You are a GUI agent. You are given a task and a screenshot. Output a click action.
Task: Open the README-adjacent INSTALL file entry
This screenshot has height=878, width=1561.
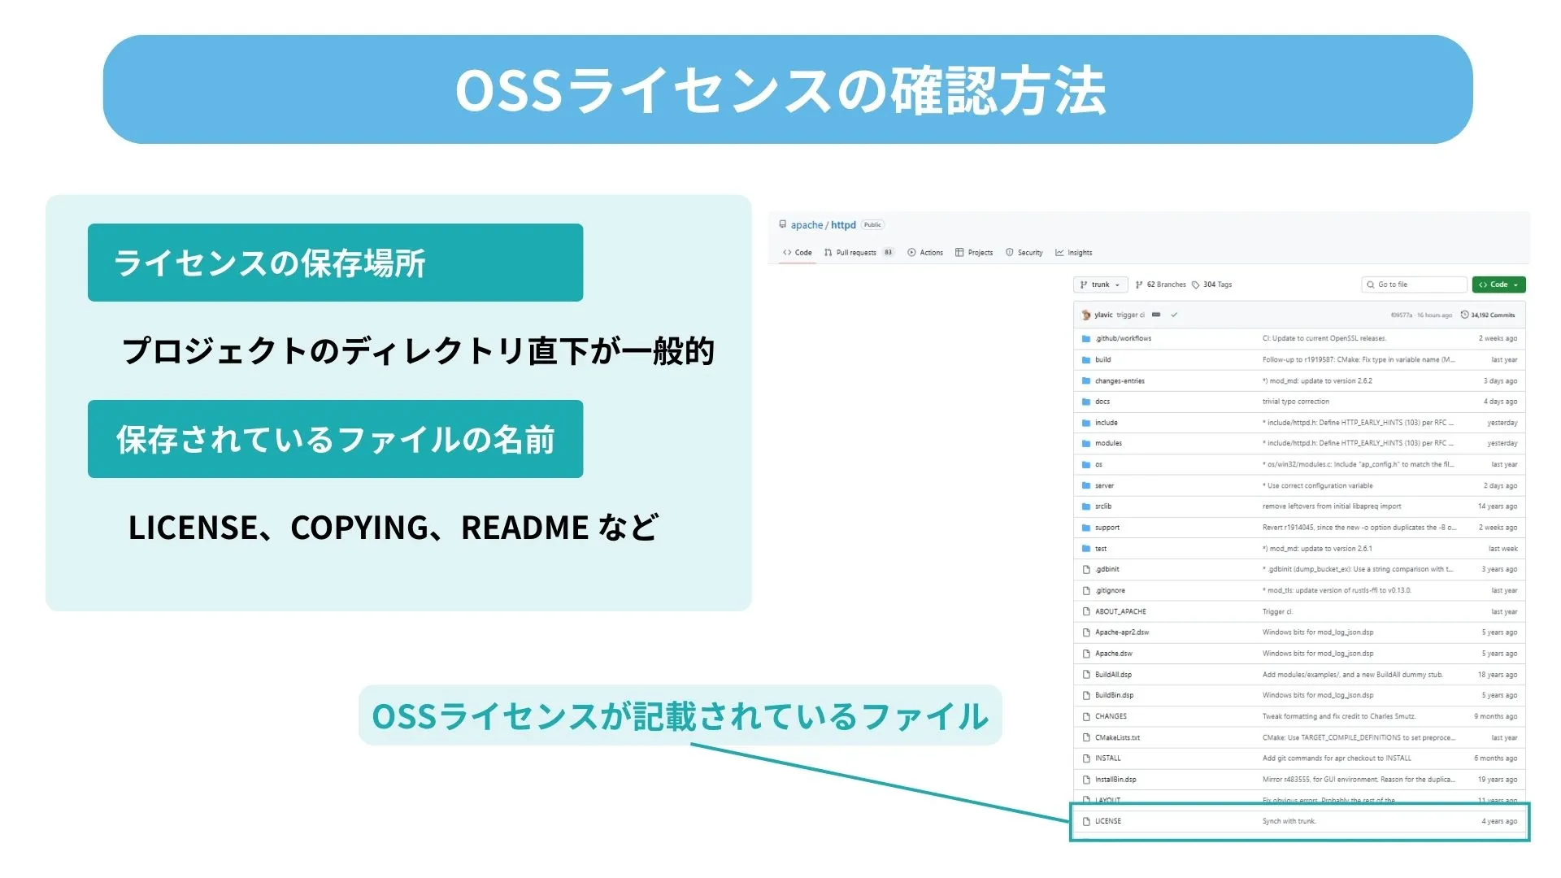1107,758
